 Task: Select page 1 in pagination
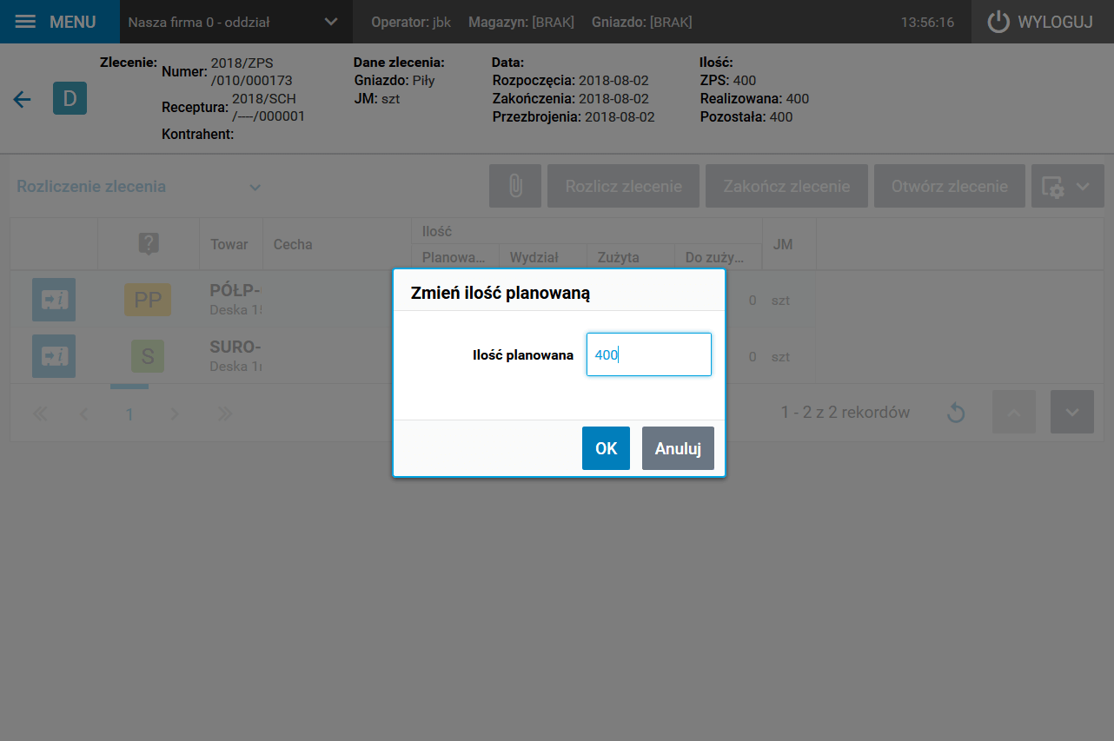click(x=129, y=414)
